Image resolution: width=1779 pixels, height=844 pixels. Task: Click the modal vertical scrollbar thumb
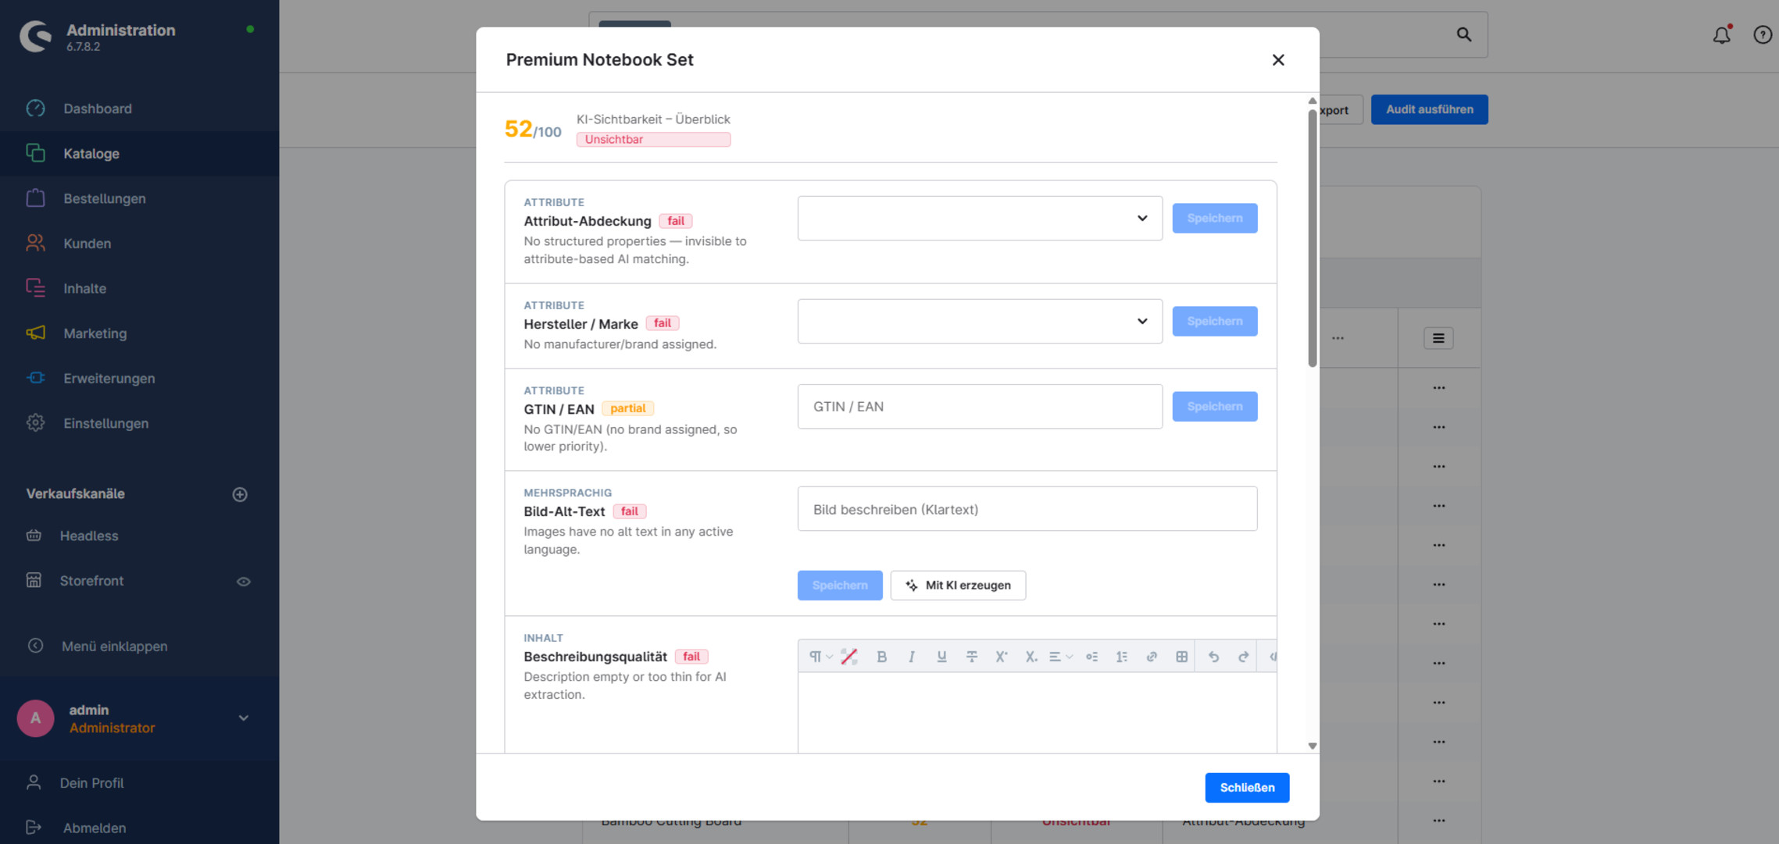click(1313, 237)
